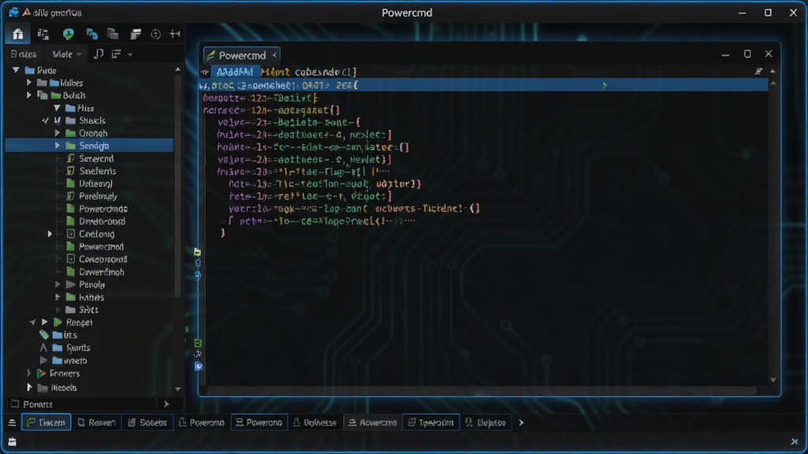Switch to the Powercmd editor tab
808x454 pixels.
pos(241,55)
